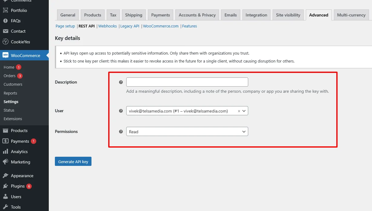Open the Payments settings tab

click(x=160, y=15)
